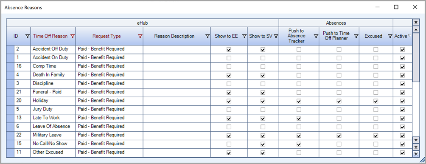This screenshot has width=426, height=164.
Task: Uncheck Active for Jury Duty
Action: [x=402, y=110]
